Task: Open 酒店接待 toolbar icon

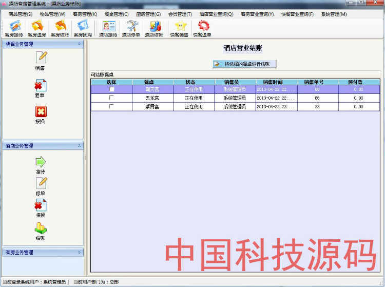Action: (x=108, y=29)
